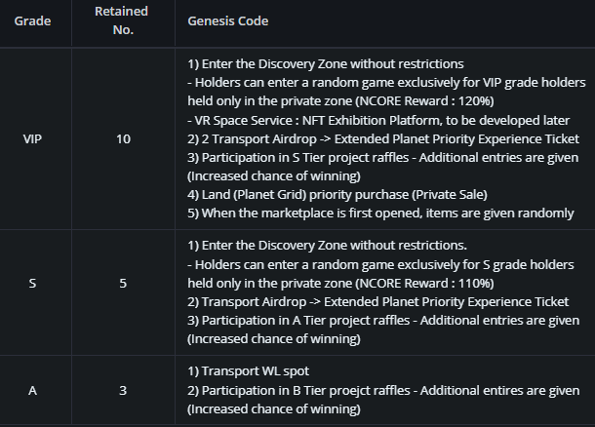
Task: Click Land (Planet Grid) priority purchase line
Action: (337, 195)
